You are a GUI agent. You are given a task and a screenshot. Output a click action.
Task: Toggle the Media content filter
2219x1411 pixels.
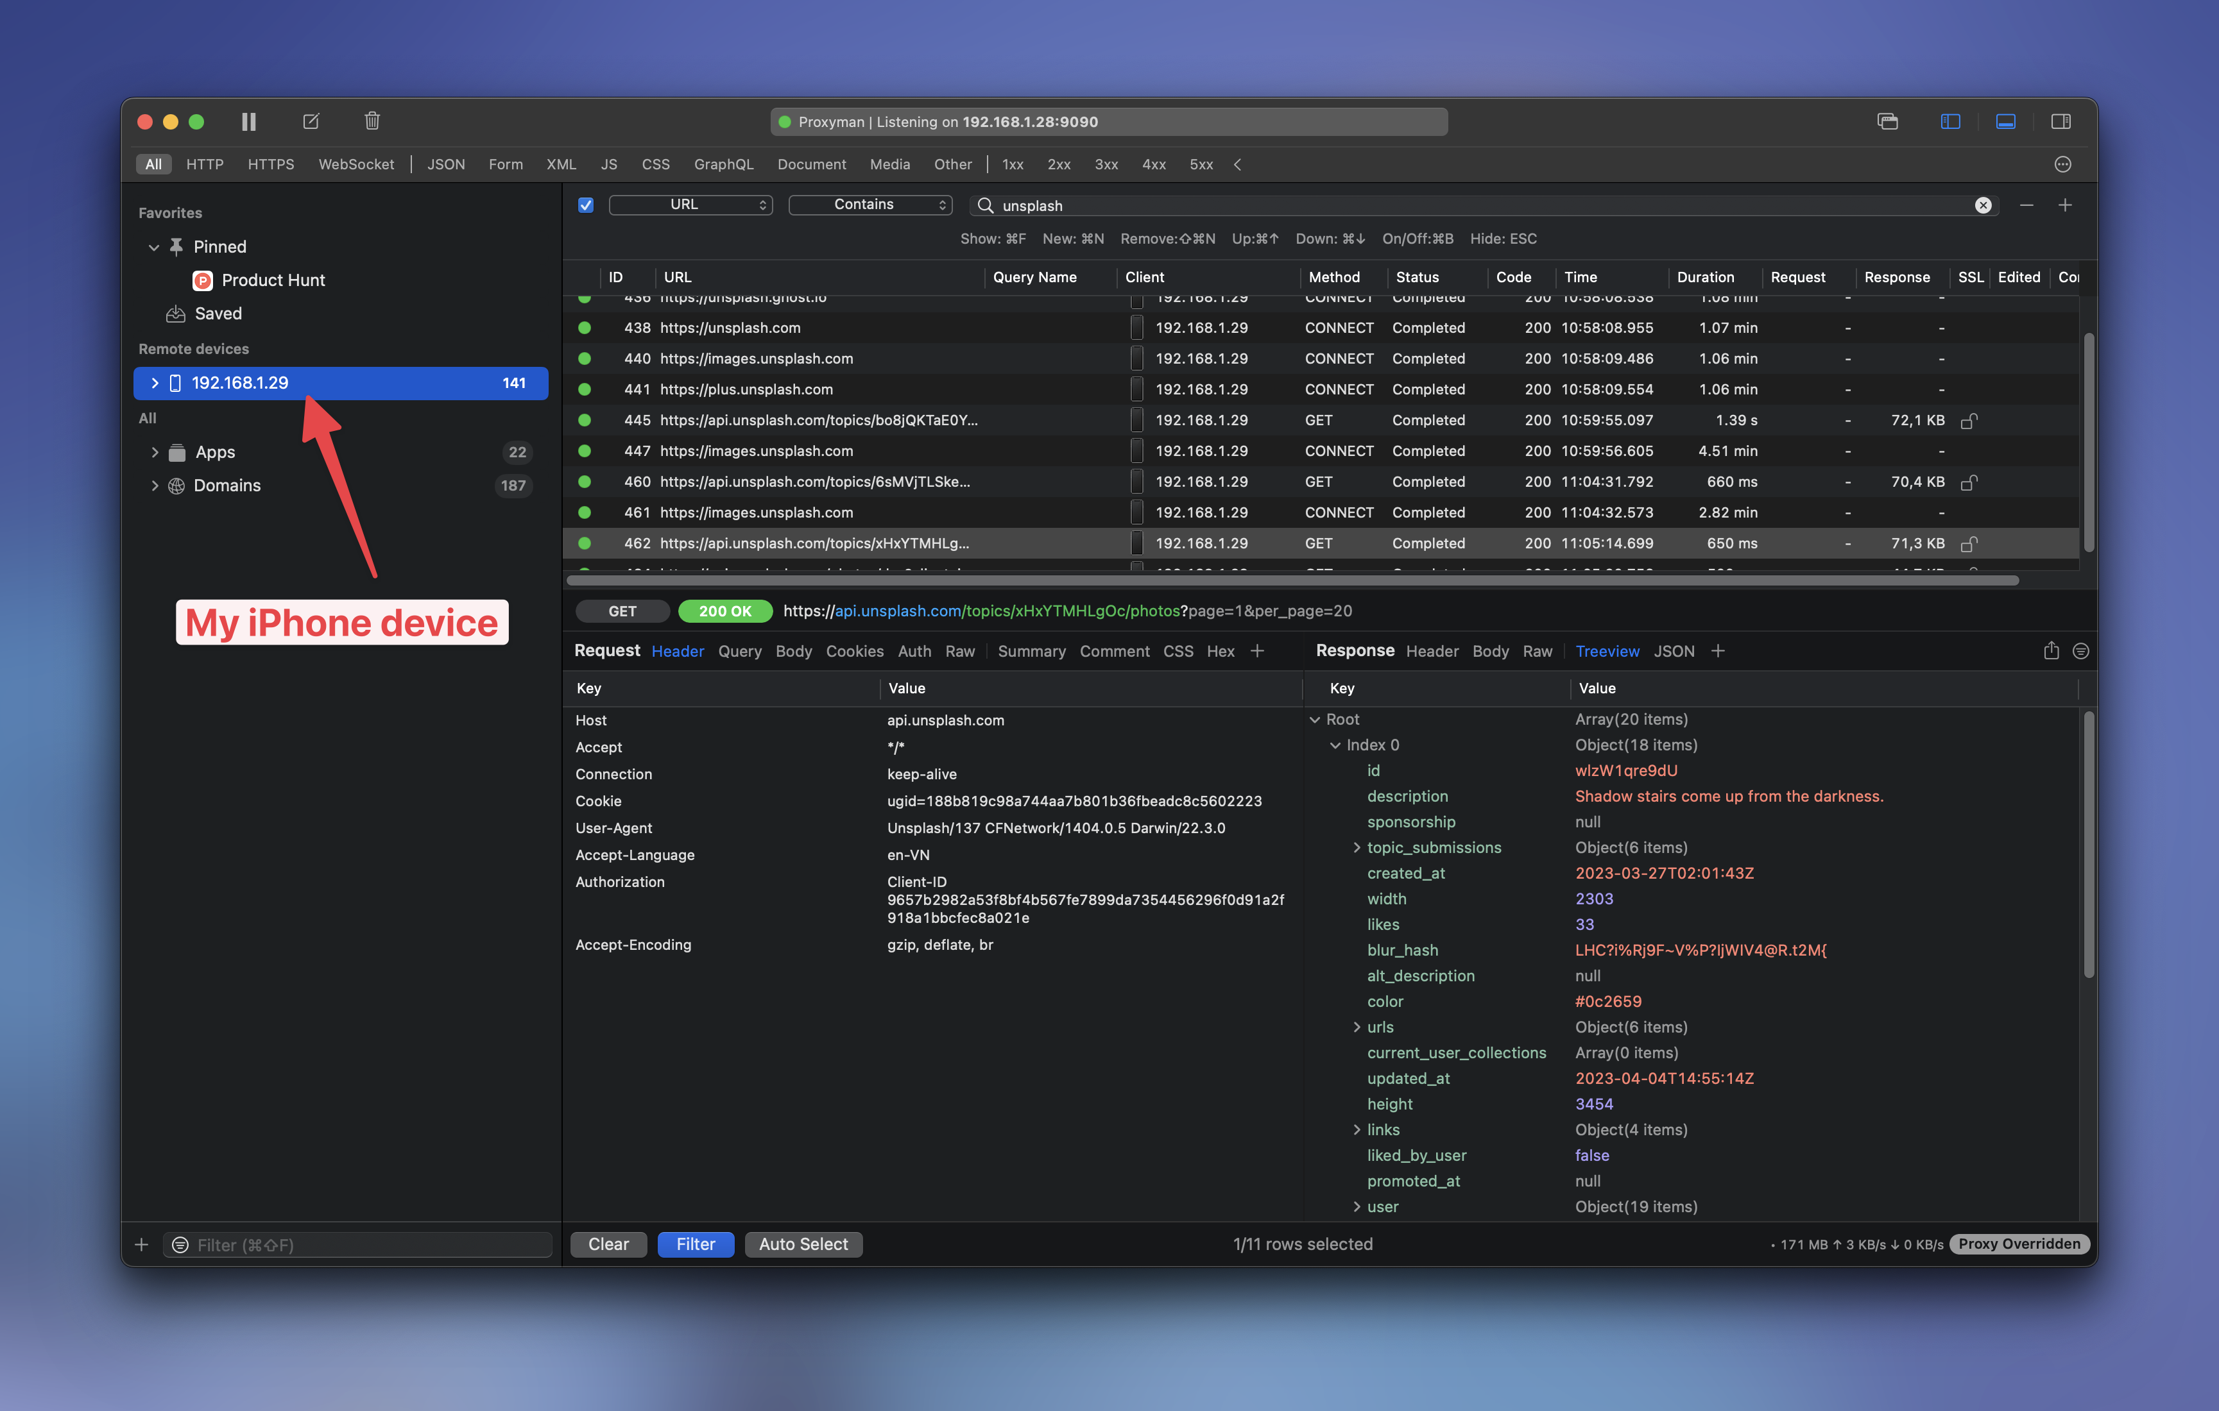(x=889, y=164)
